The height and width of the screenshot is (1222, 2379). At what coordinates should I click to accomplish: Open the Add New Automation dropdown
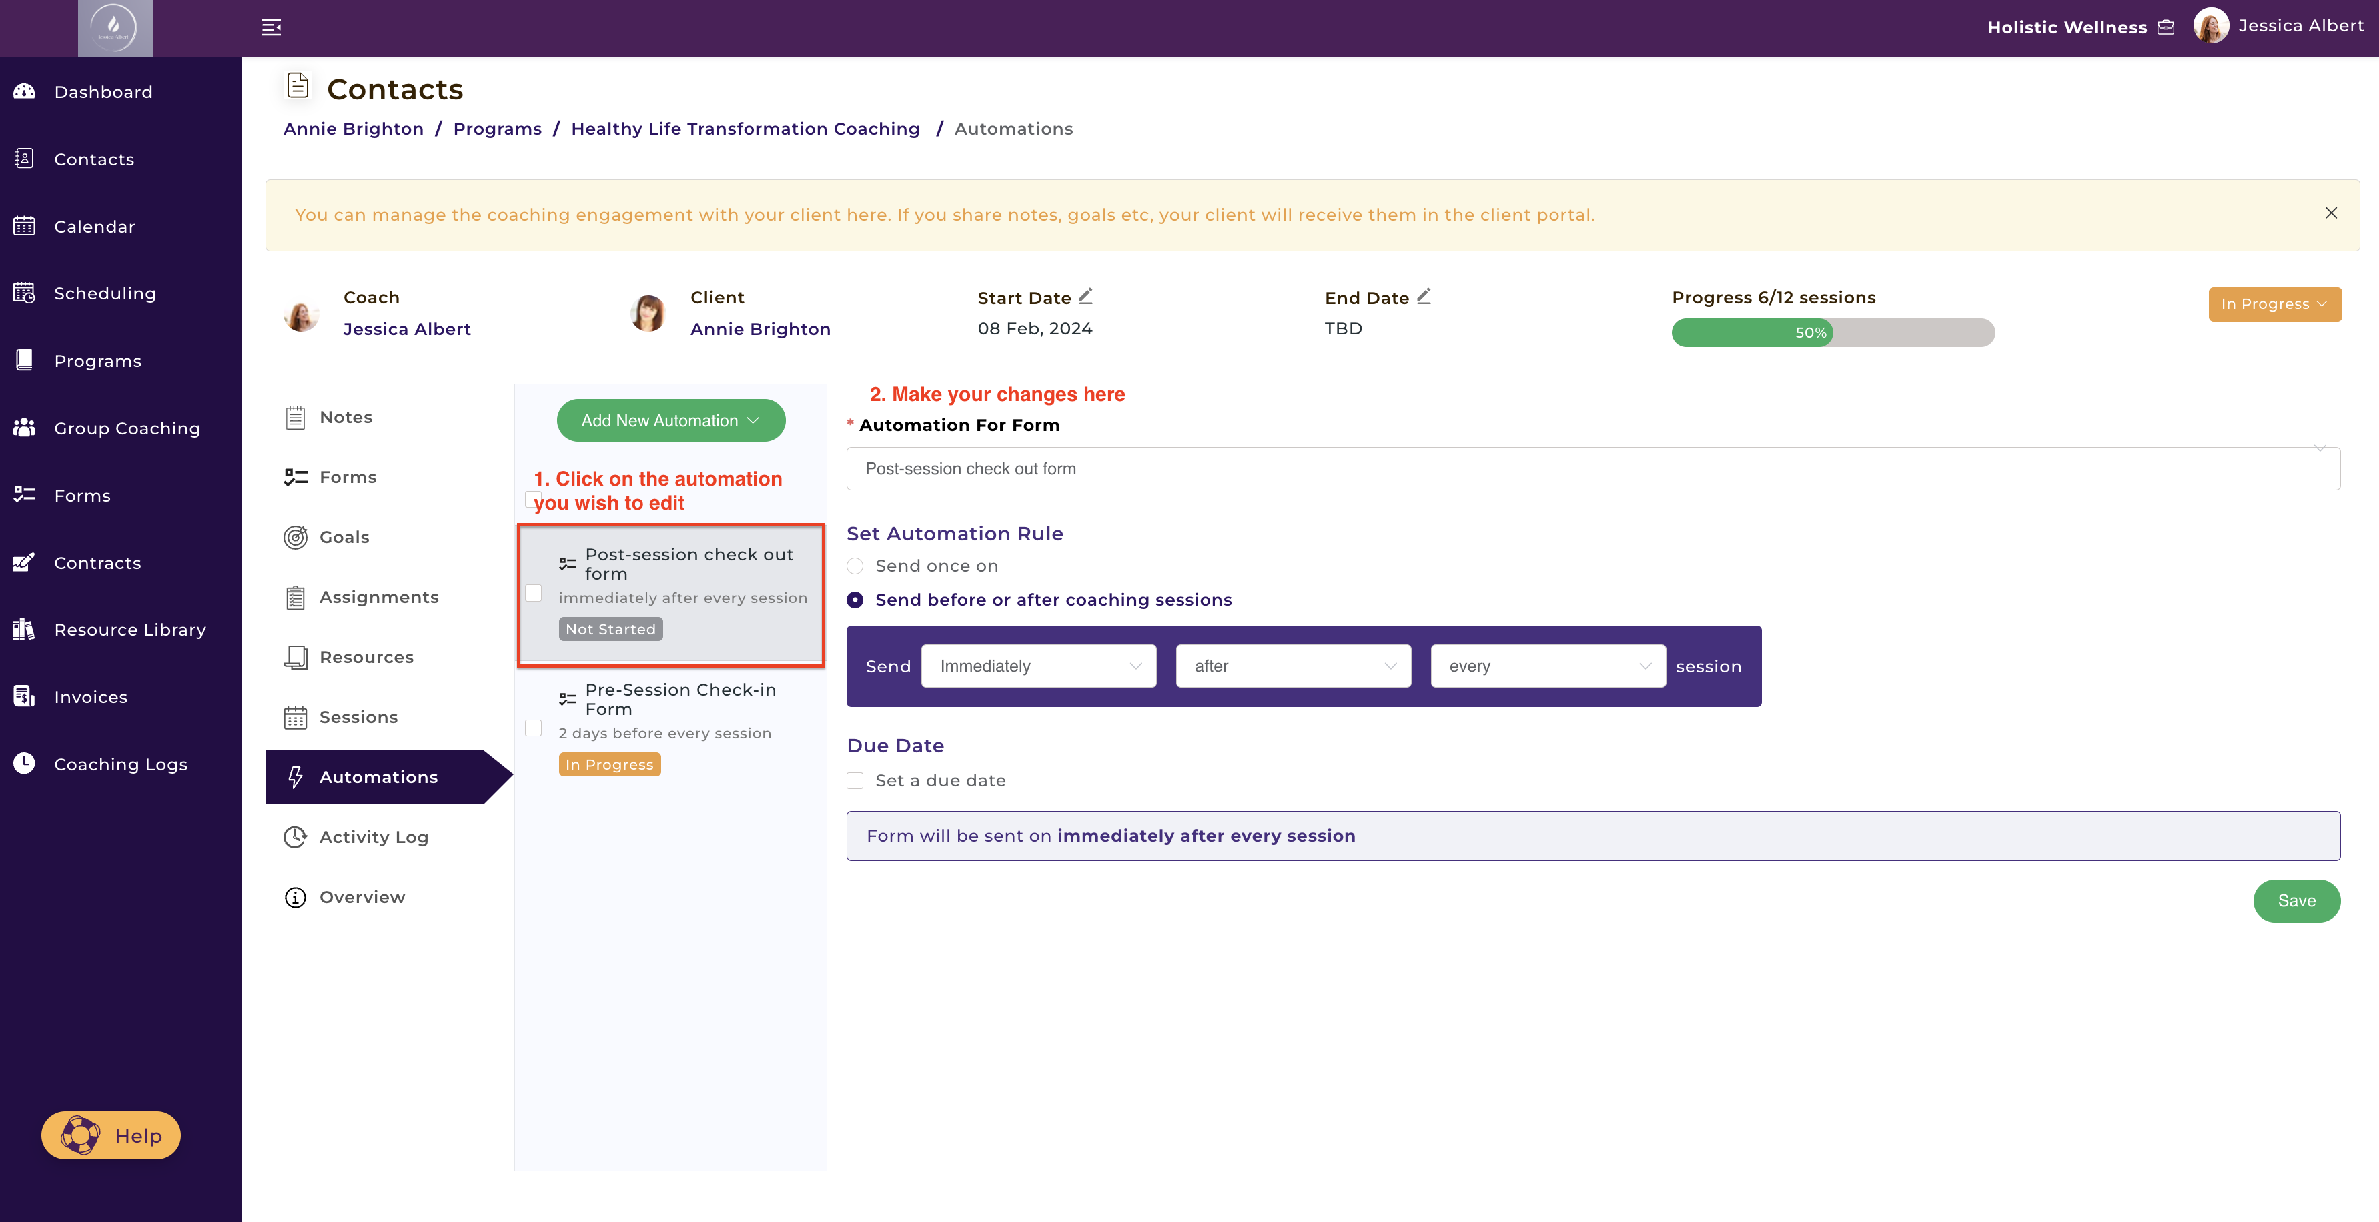[671, 420]
